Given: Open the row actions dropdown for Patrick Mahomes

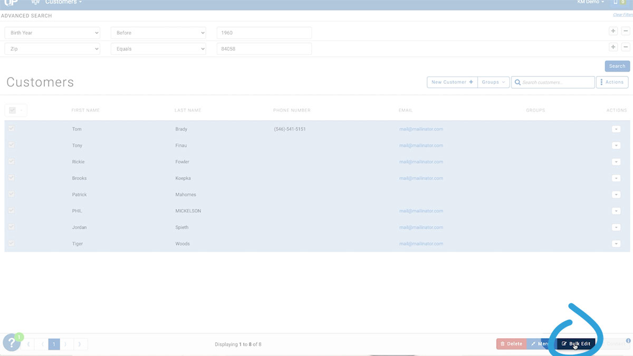Looking at the screenshot, I should (x=616, y=195).
